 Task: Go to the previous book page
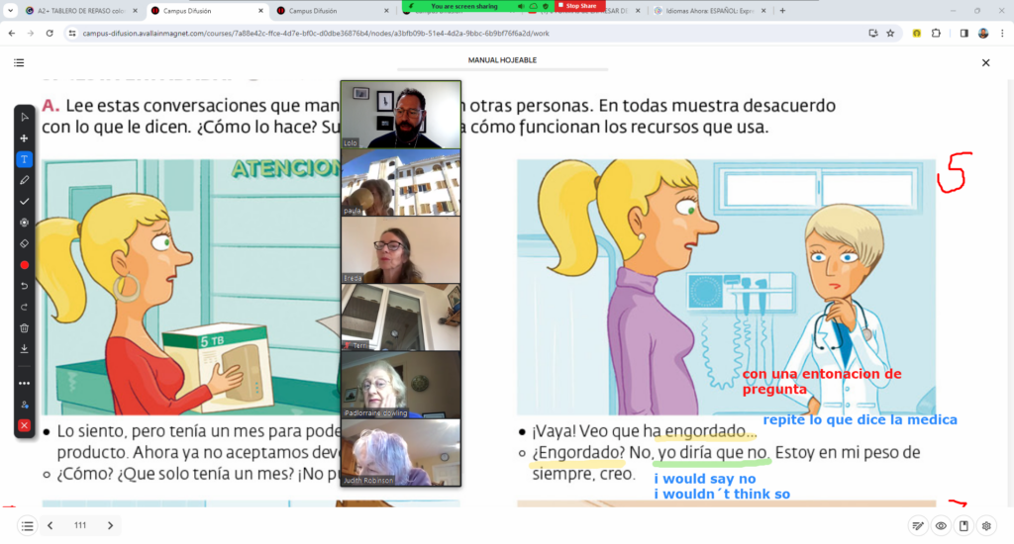click(51, 525)
